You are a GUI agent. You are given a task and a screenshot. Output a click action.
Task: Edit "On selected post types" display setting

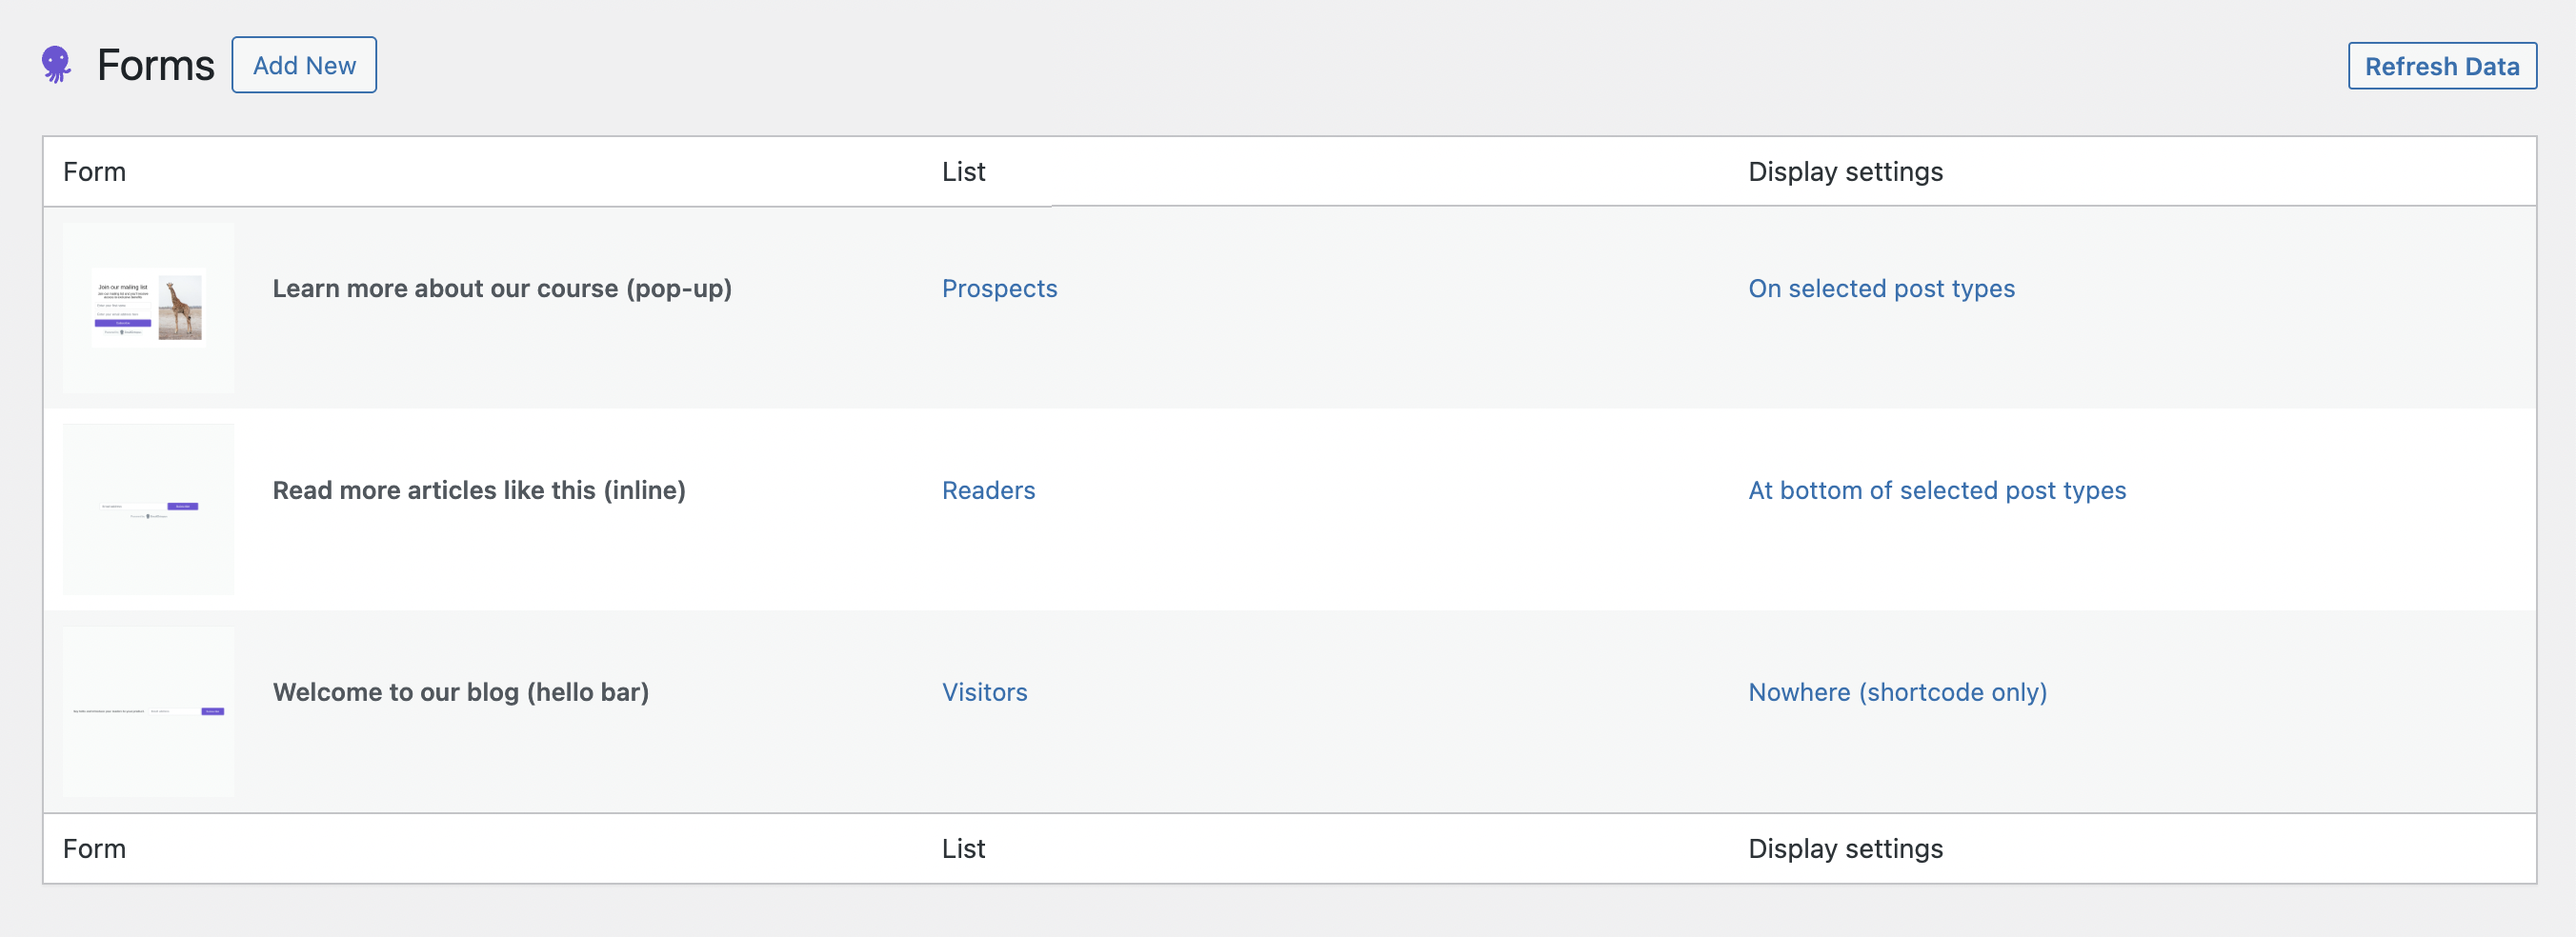point(1881,289)
